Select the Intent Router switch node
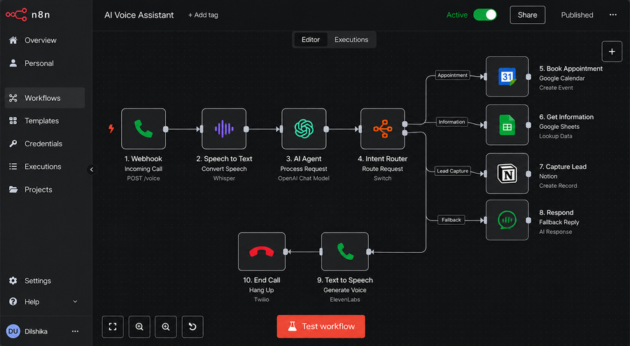630x346 pixels. point(382,129)
